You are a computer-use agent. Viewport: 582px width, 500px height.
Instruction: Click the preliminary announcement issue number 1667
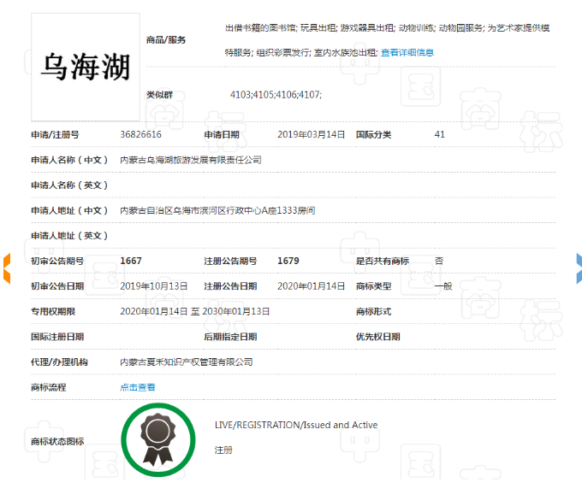point(131,261)
